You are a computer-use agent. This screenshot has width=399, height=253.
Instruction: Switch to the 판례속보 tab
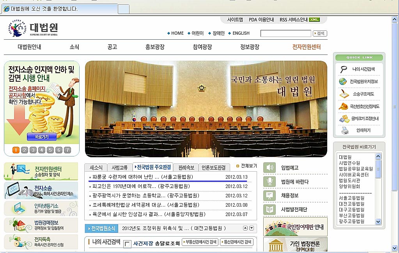(x=186, y=168)
